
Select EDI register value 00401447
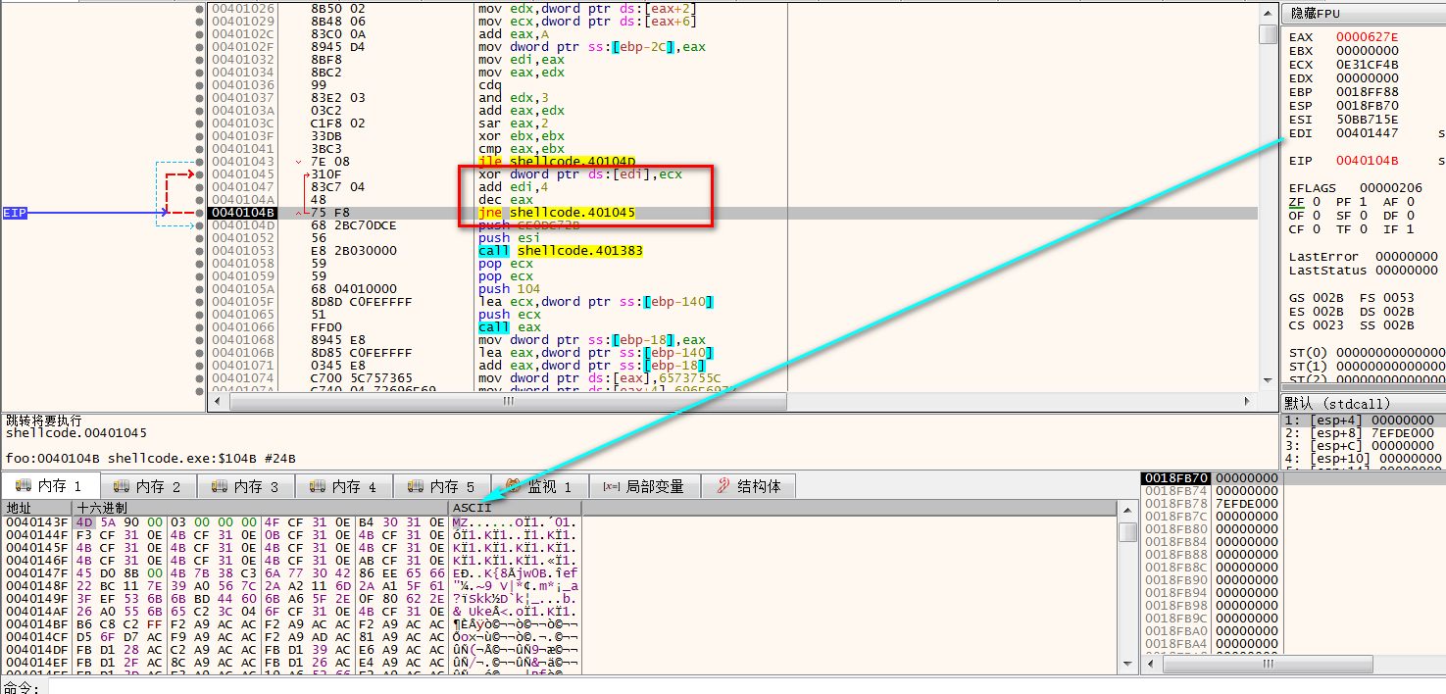[x=1368, y=133]
